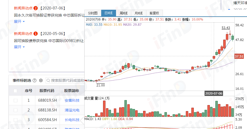Click the MA30: 29.87 indicator label
247x129 pixels.
pos(132,25)
